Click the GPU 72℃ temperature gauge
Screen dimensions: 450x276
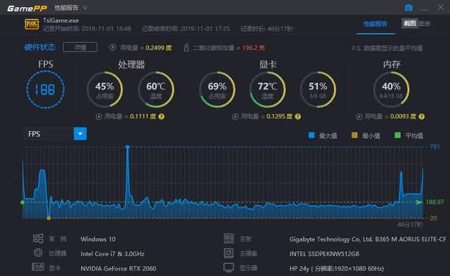click(267, 89)
